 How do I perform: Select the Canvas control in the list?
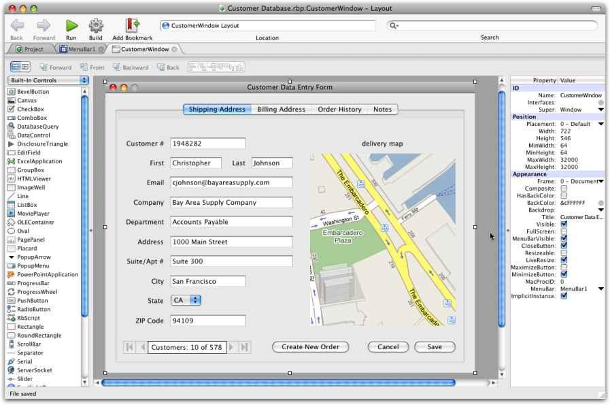(27, 100)
